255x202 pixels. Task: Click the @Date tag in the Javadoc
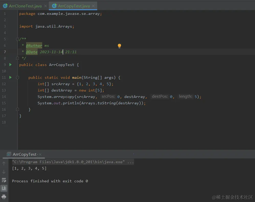click(x=32, y=52)
